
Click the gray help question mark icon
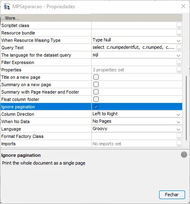(184, 155)
